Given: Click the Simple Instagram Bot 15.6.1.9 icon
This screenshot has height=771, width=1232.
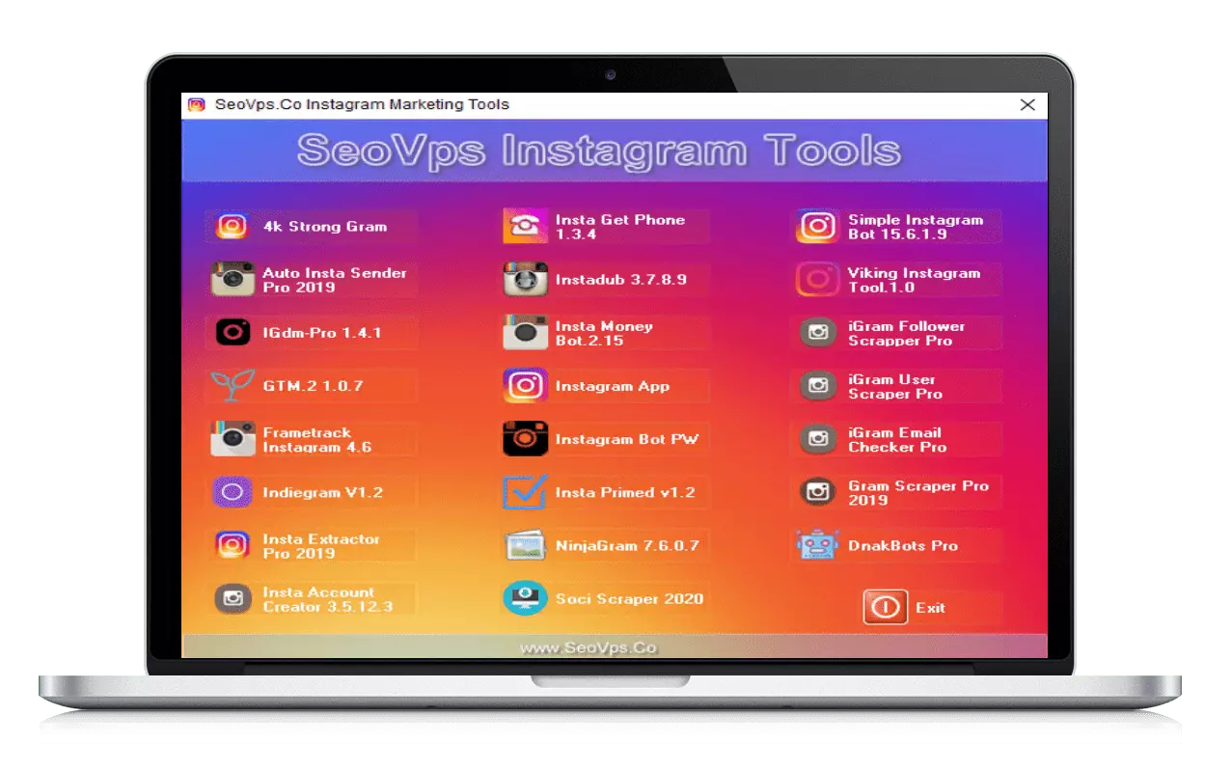Looking at the screenshot, I should 817,227.
